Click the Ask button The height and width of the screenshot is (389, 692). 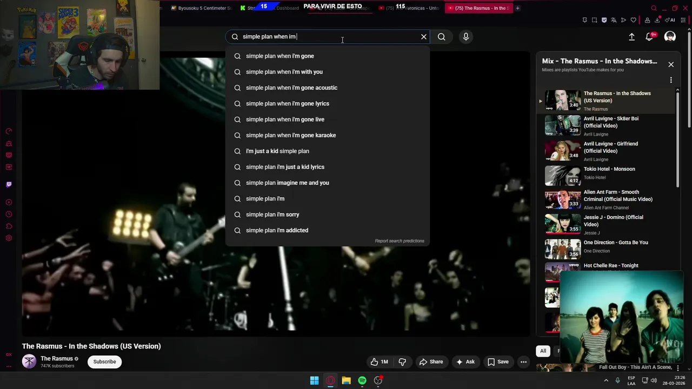tap(465, 362)
